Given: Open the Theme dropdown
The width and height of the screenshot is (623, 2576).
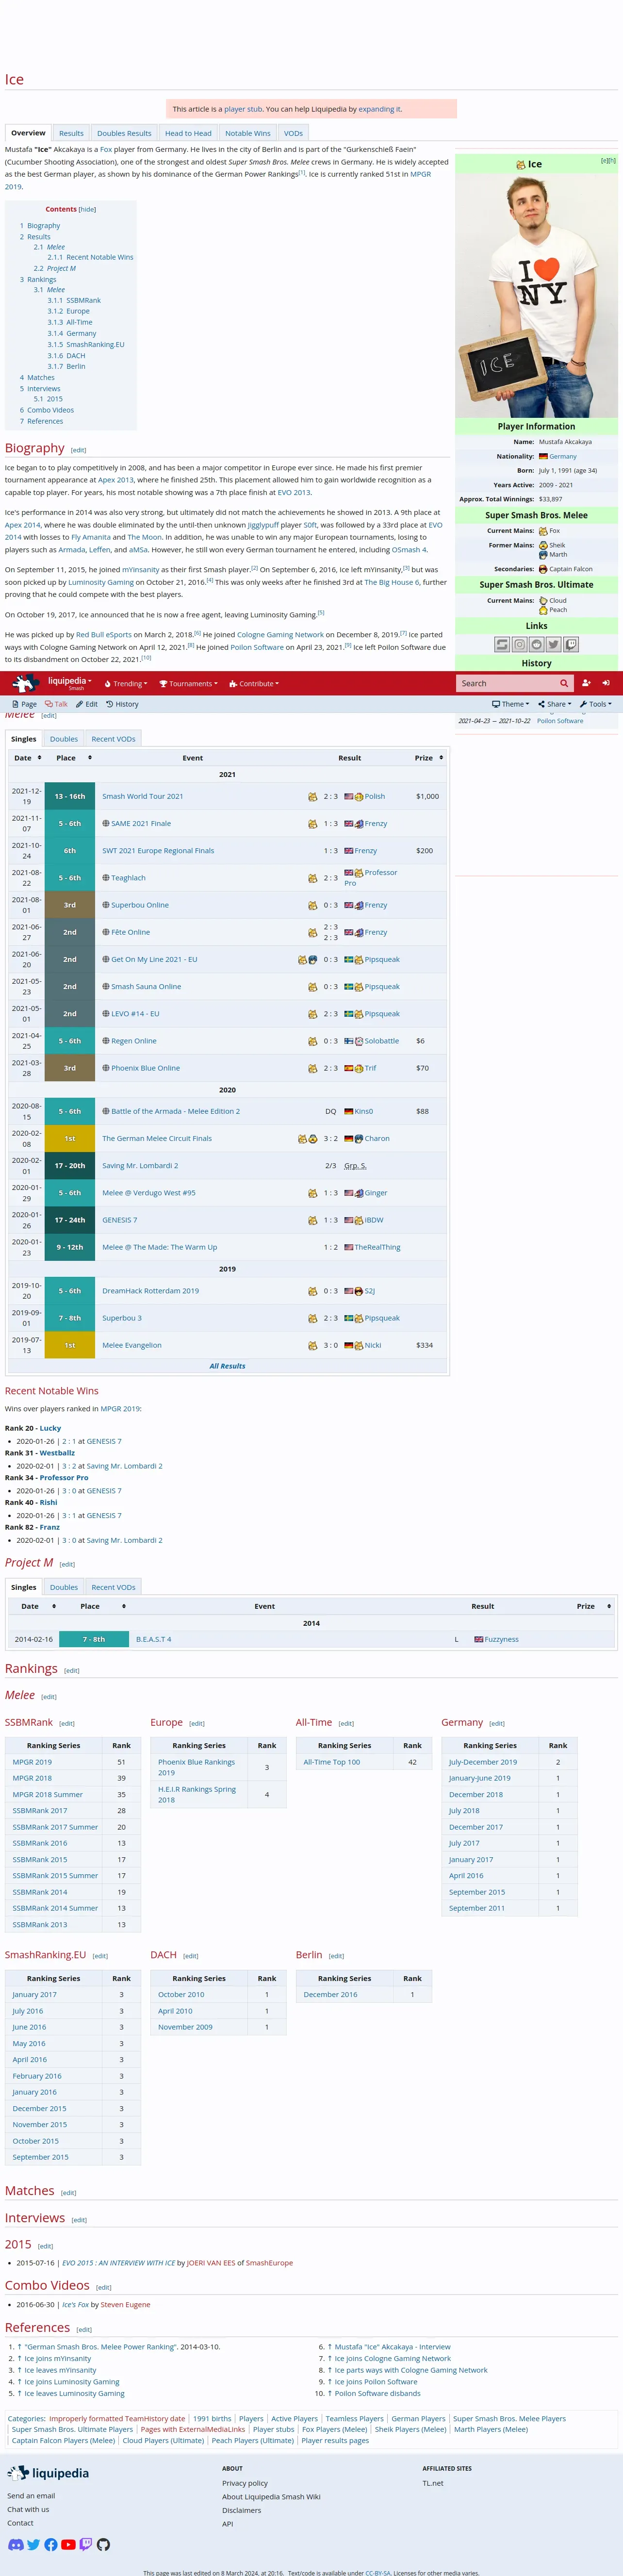Looking at the screenshot, I should pos(510,704).
